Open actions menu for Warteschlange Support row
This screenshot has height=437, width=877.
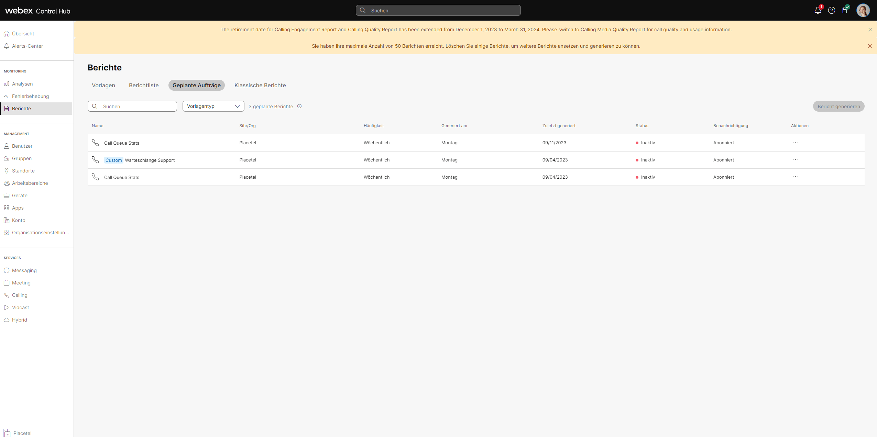(x=795, y=160)
